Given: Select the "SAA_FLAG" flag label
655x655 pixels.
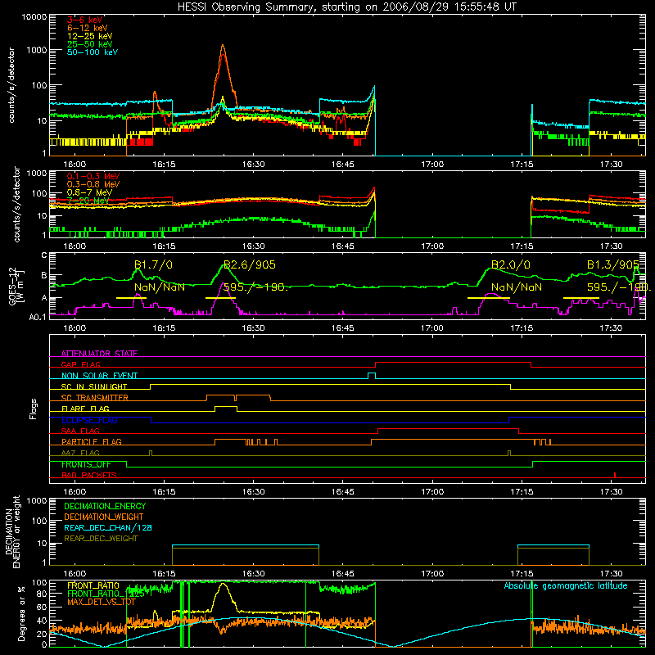Looking at the screenshot, I should point(80,431).
